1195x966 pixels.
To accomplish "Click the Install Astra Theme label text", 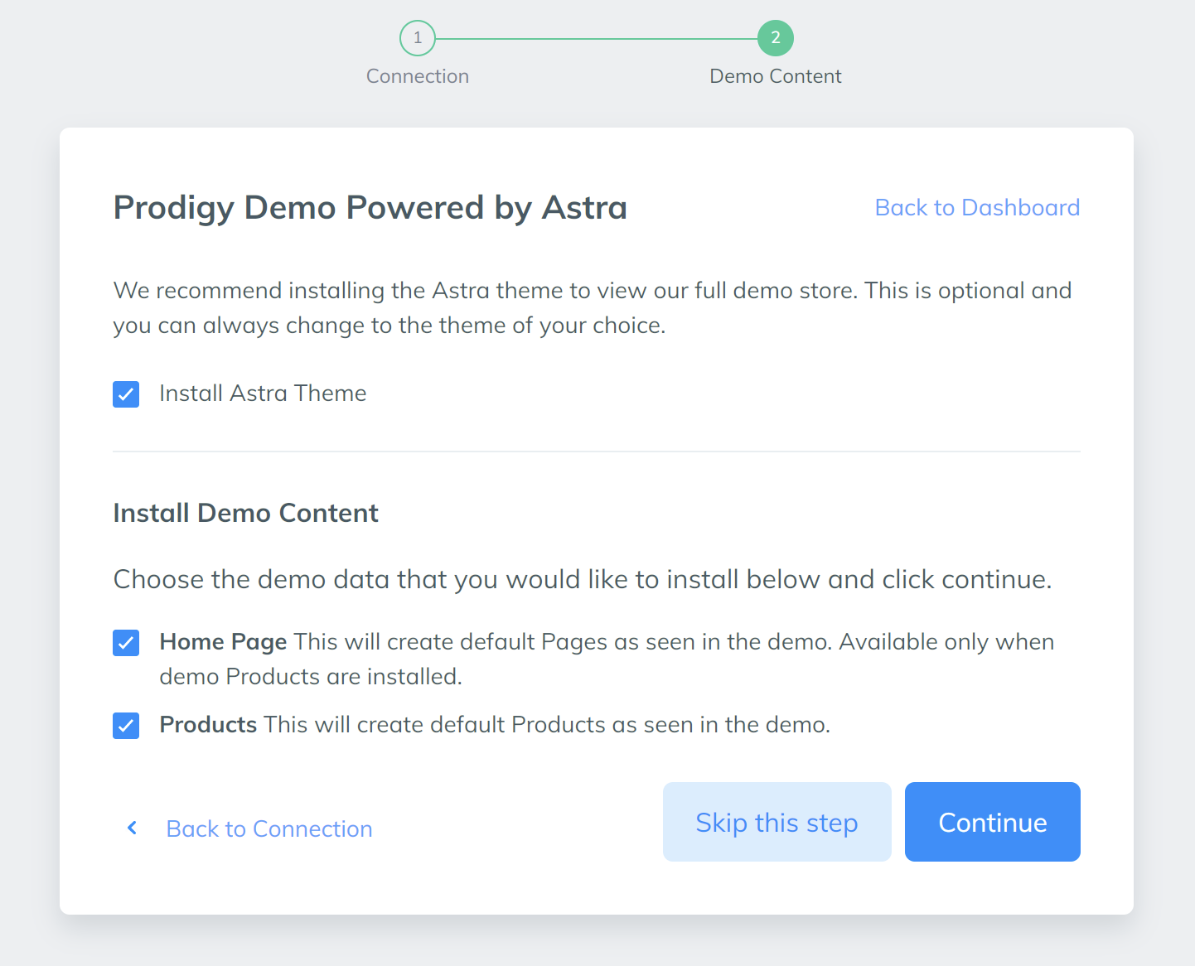I will (x=263, y=394).
